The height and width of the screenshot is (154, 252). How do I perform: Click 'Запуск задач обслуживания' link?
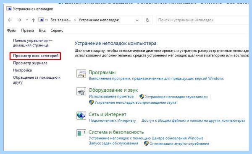pyautogui.click(x=113, y=143)
